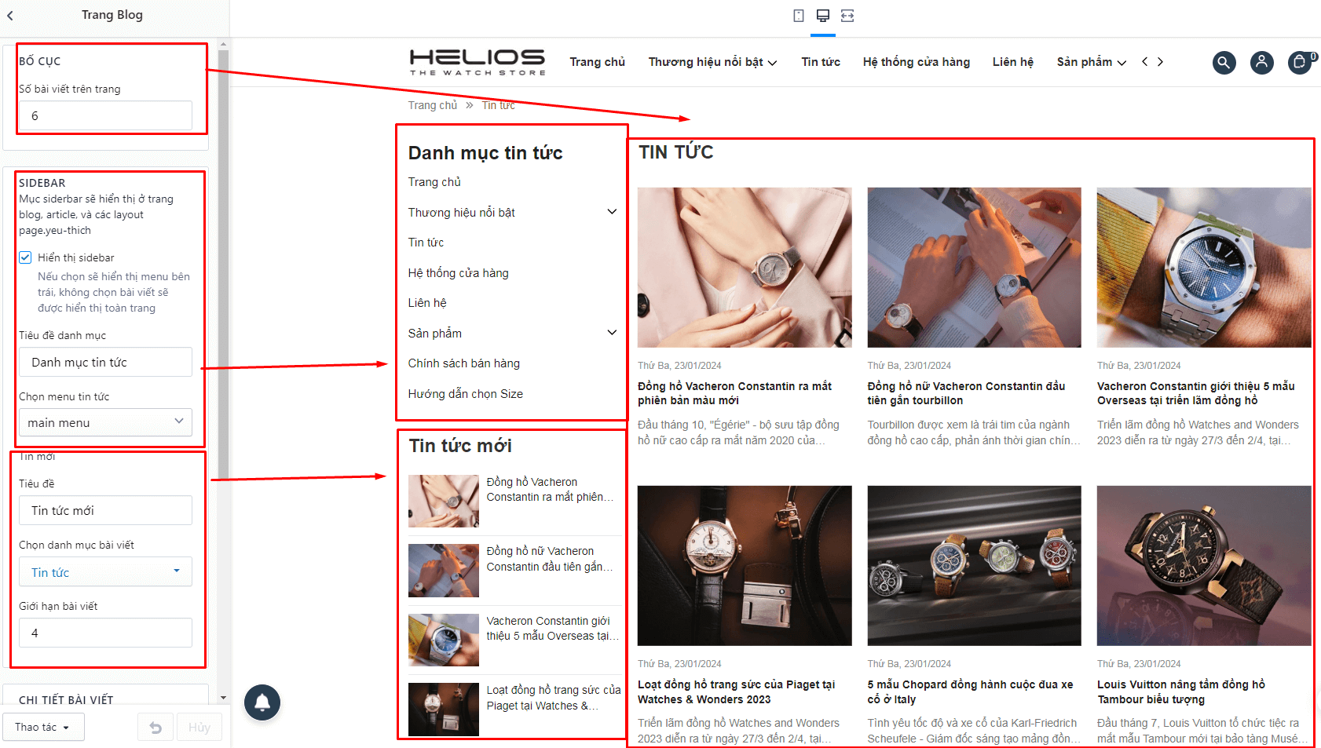This screenshot has width=1321, height=748.
Task: Open the Chọn menu tin tức dropdown
Action: [105, 422]
